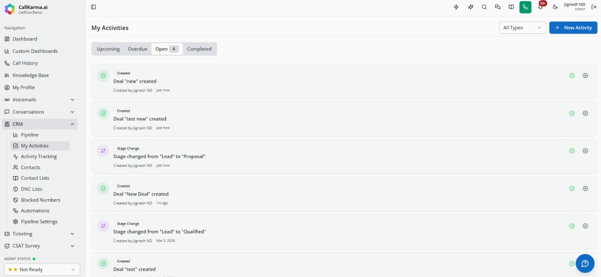Open My Profile page
Viewport: 601px width, 277px height.
pos(39,88)
